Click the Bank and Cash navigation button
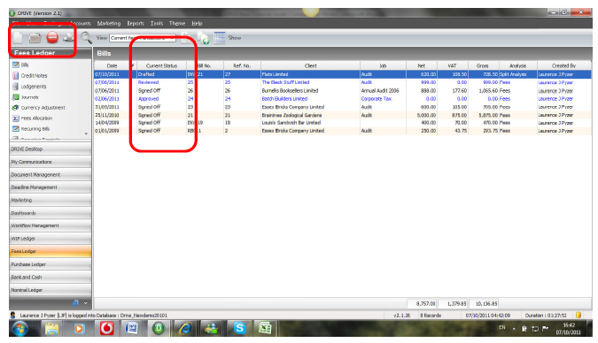Image resolution: width=598 pixels, height=343 pixels. point(50,278)
